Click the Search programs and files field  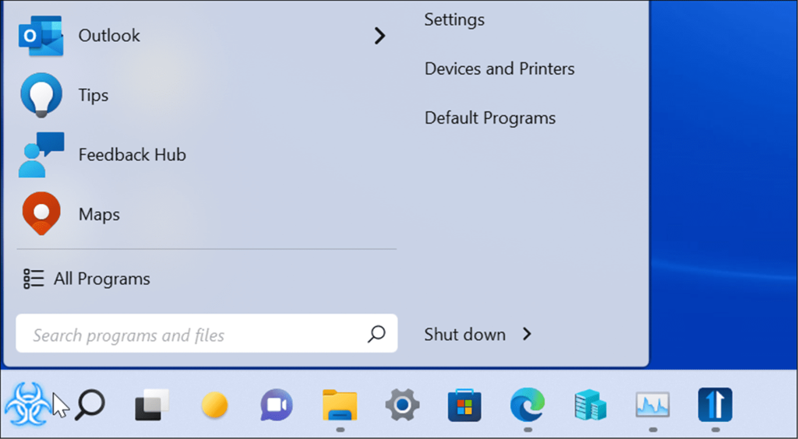[207, 334]
